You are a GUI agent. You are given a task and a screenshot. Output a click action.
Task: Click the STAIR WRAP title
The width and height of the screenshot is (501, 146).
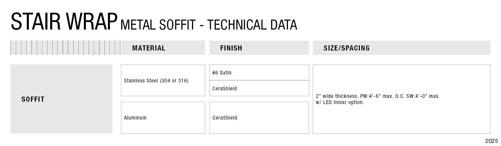[x=64, y=21]
